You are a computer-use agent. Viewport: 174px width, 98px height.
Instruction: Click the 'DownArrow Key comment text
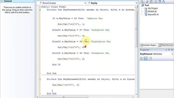100,53
